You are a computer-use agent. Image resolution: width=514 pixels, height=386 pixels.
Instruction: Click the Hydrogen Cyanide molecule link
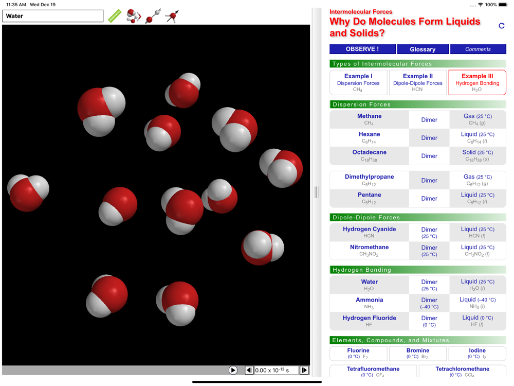click(x=369, y=232)
